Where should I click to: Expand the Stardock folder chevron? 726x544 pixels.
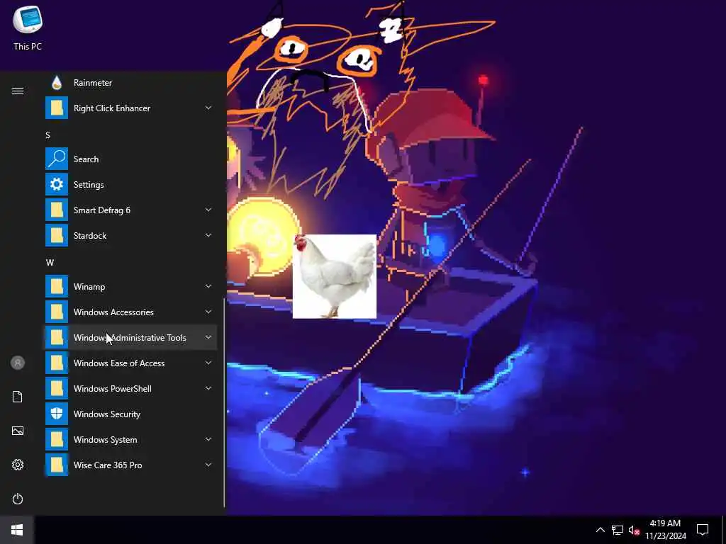[x=208, y=235]
